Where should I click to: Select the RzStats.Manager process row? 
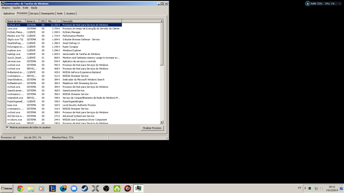click(x=64, y=32)
